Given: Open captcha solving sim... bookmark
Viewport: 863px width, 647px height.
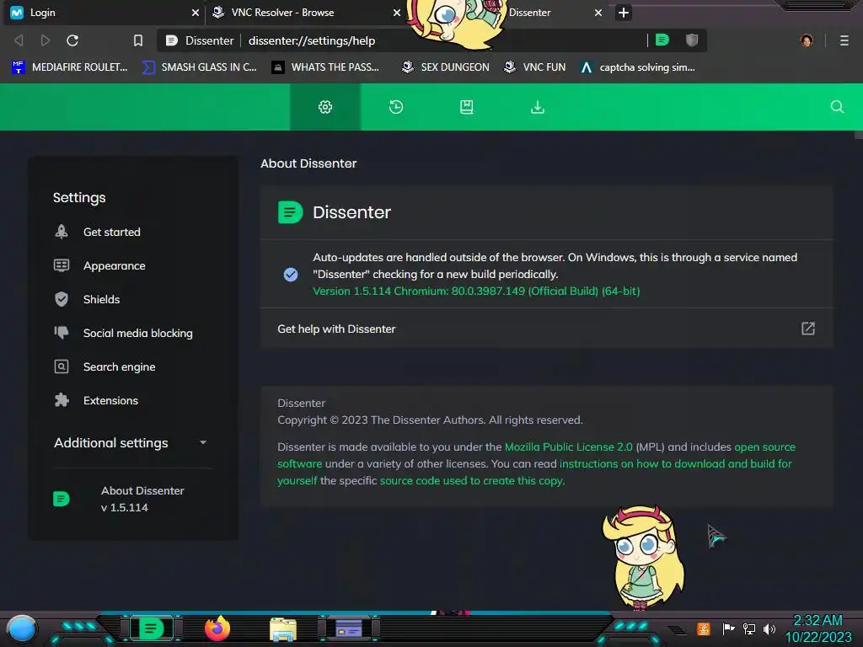Looking at the screenshot, I should coord(637,67).
